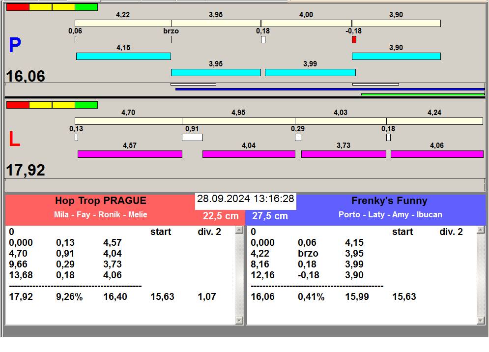The width and height of the screenshot is (489, 352).
Task: Click the cyan 4,15 run bar
Action: point(123,56)
